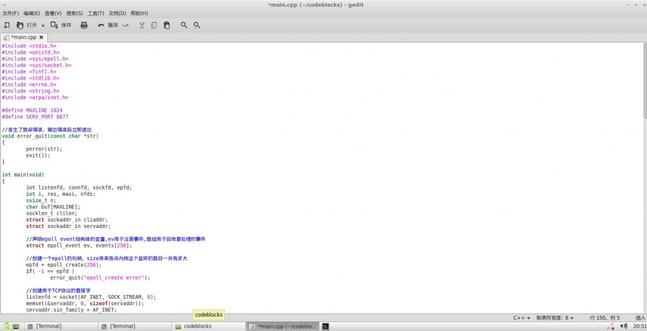
Task: Save the file with the 保存 button
Action: (x=61, y=25)
